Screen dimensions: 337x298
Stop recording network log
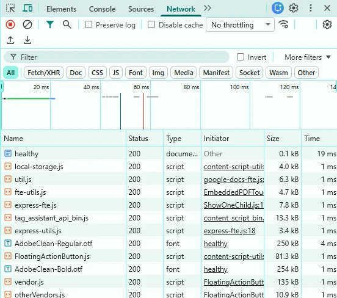(10, 24)
